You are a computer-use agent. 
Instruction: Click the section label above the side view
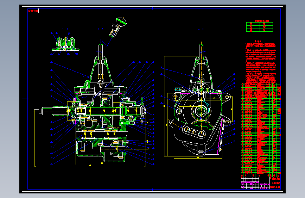point(201,29)
